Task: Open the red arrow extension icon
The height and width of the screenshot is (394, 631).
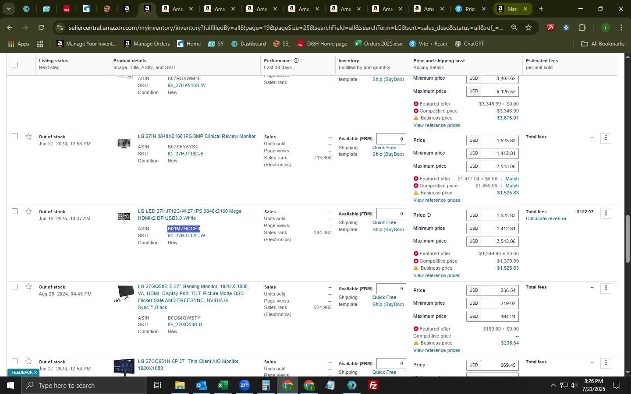Action: 550,28
